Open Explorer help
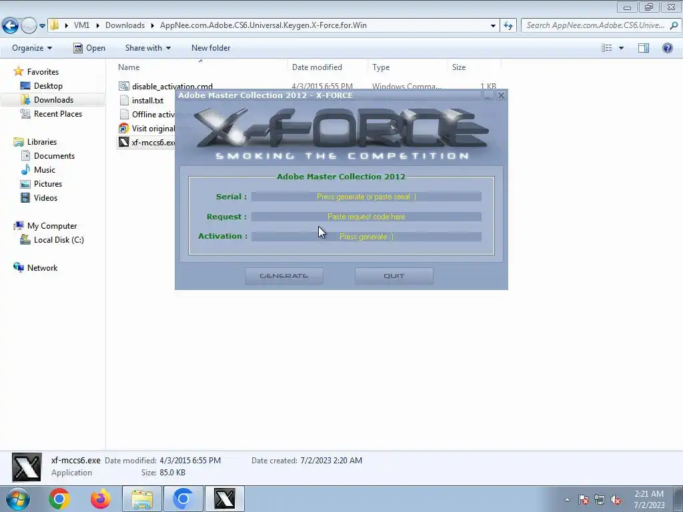Screen dimensions: 683x512 (x=667, y=48)
